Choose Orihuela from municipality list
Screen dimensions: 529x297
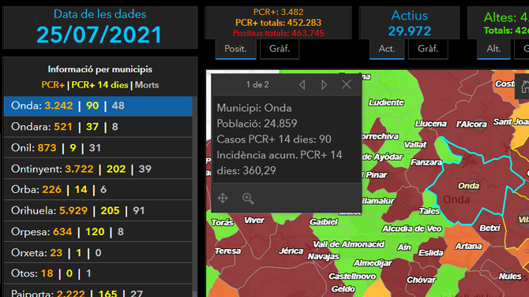click(x=98, y=210)
